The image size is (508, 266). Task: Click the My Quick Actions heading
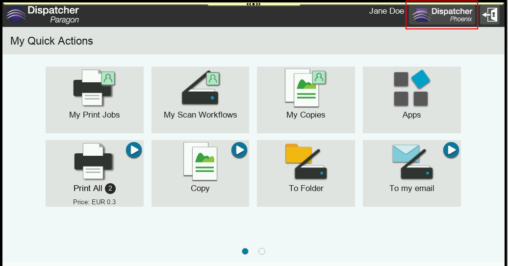tap(51, 41)
